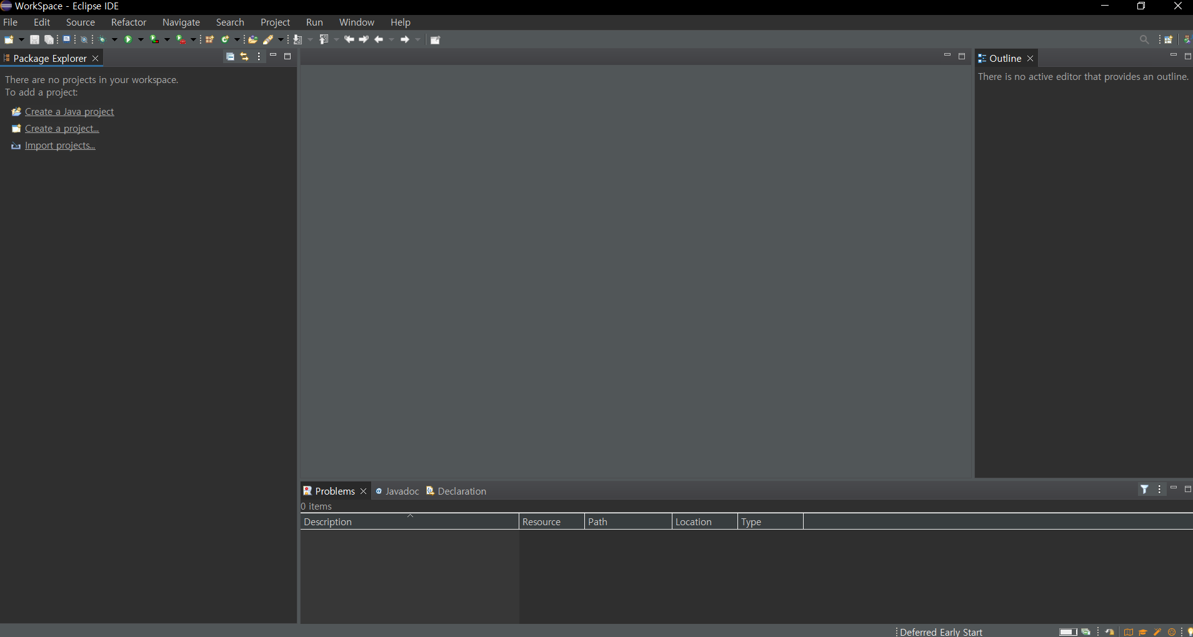Open the File menu
The width and height of the screenshot is (1193, 637).
click(11, 22)
